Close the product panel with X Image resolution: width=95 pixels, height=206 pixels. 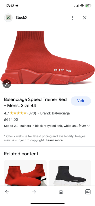coord(85,18)
